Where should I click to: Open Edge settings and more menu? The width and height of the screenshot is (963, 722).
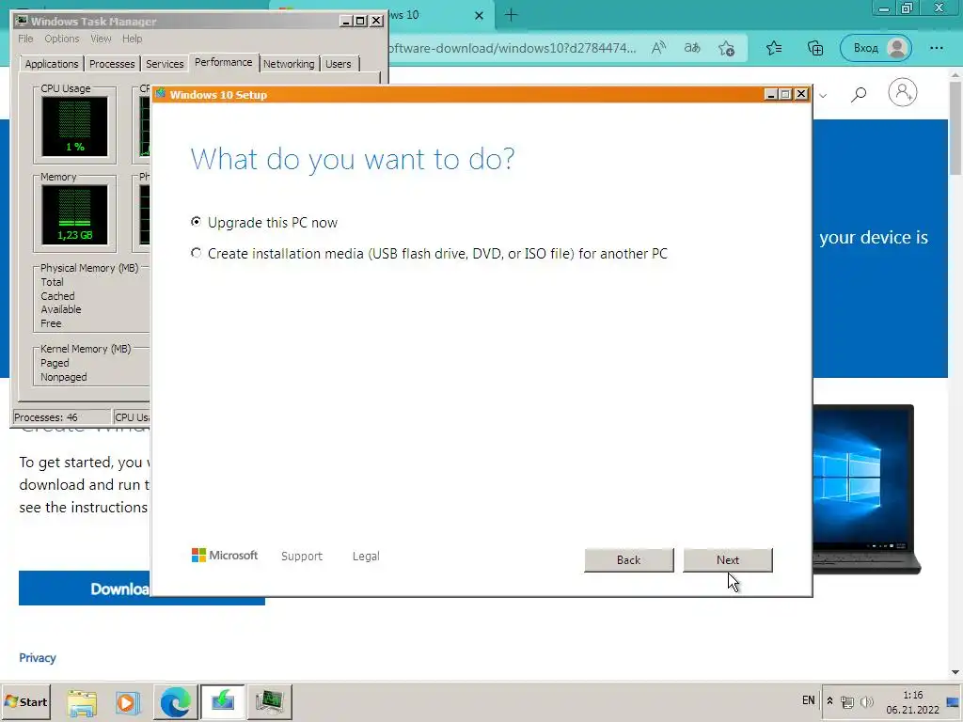[936, 48]
